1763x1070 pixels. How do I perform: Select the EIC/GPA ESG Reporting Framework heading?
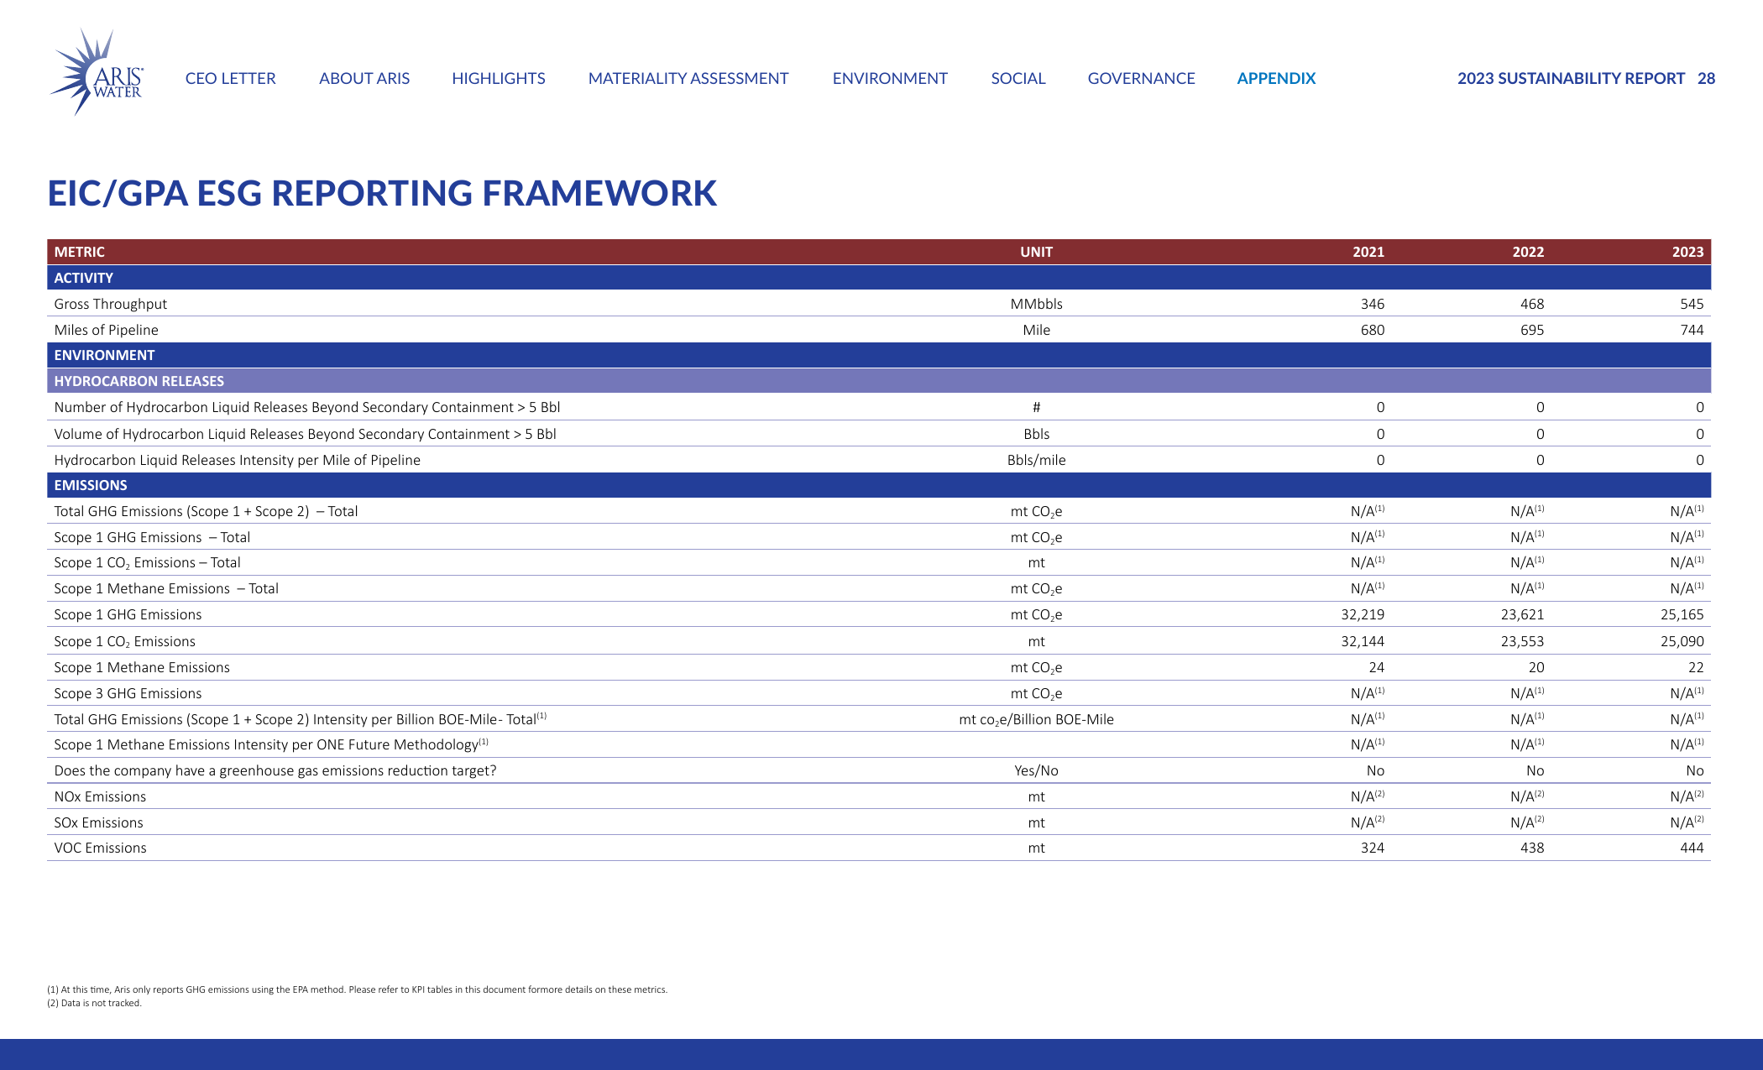tap(382, 193)
